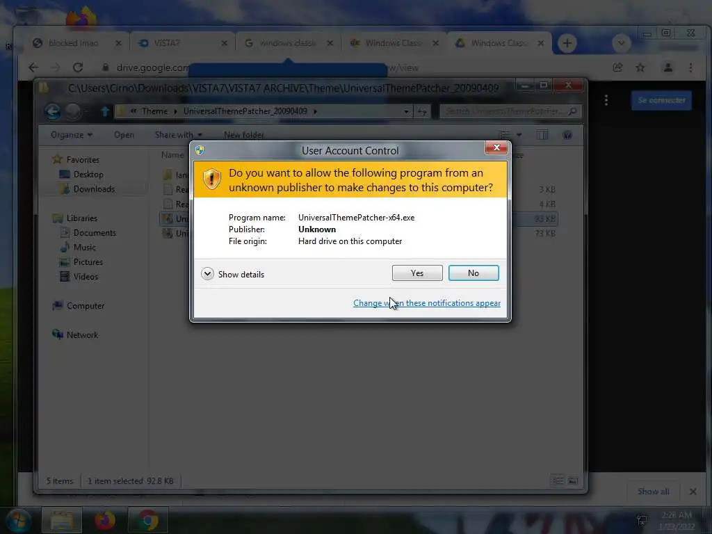
Task: Select Libraries in Explorer navigation pane
Action: click(82, 218)
